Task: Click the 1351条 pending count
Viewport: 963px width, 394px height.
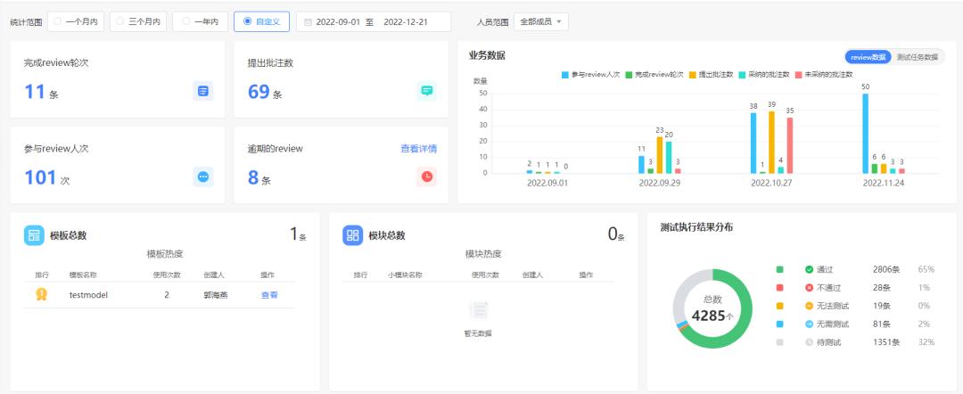Action: click(x=886, y=341)
